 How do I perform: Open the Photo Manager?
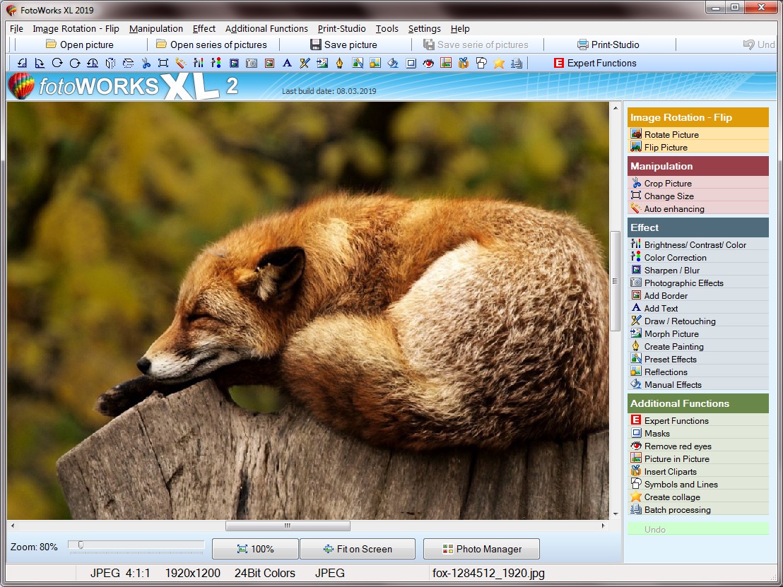click(x=481, y=549)
